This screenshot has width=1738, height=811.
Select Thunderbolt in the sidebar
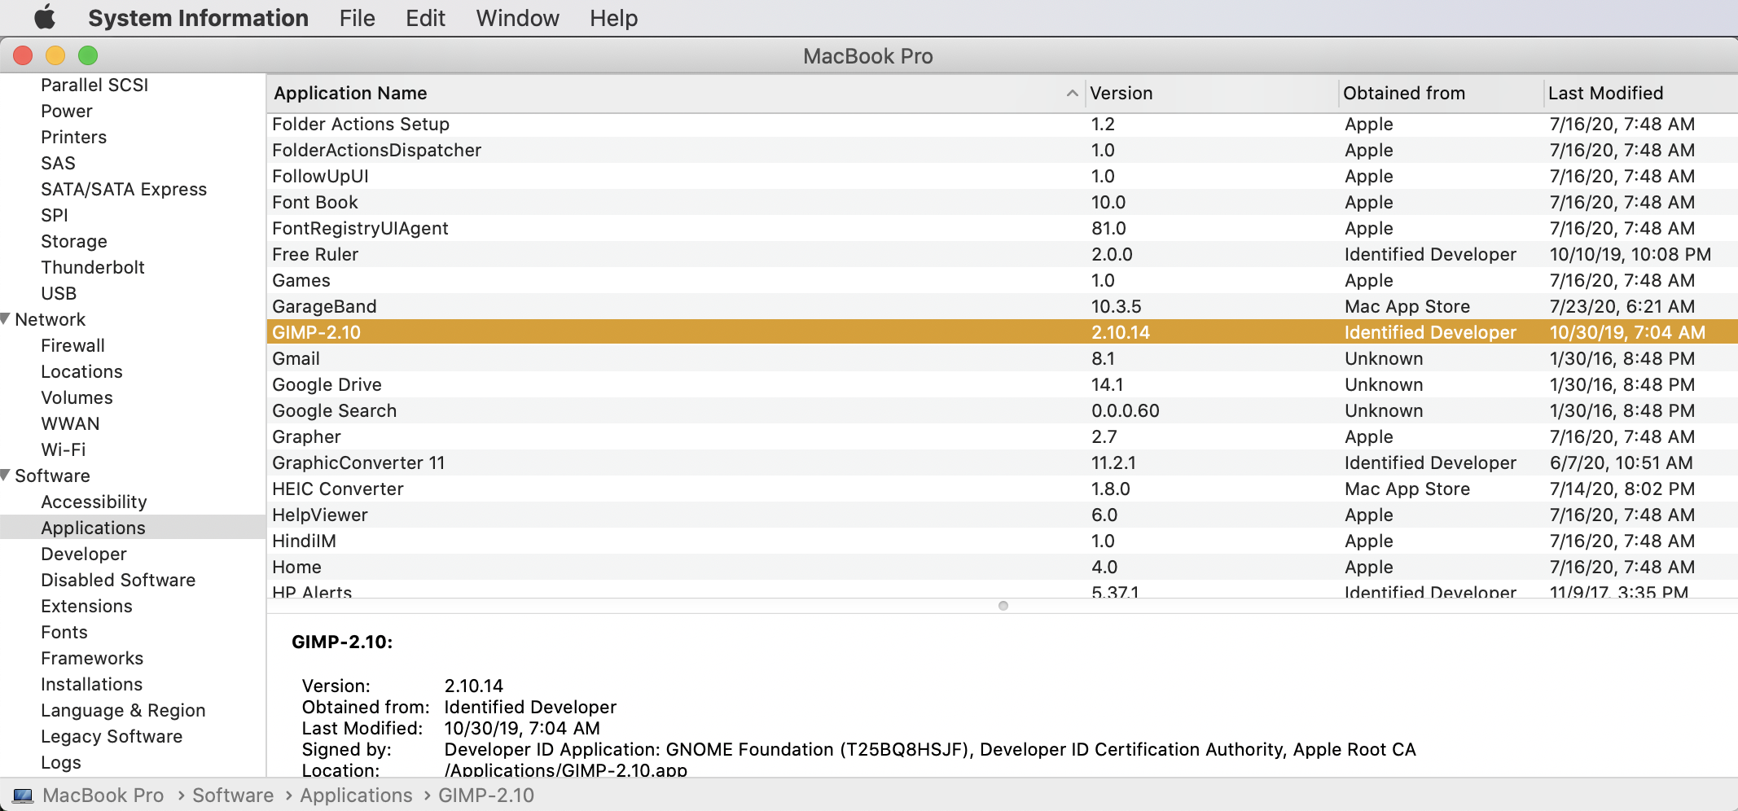pos(93,267)
